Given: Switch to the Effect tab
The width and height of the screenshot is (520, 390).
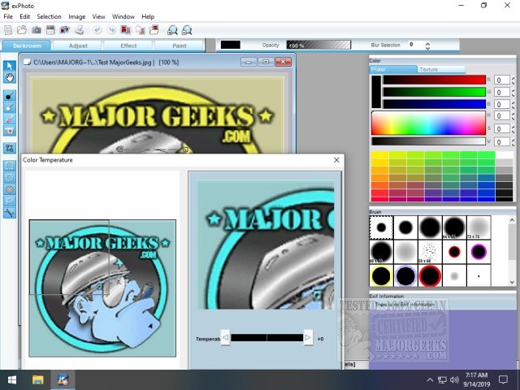Looking at the screenshot, I should pyautogui.click(x=128, y=45).
